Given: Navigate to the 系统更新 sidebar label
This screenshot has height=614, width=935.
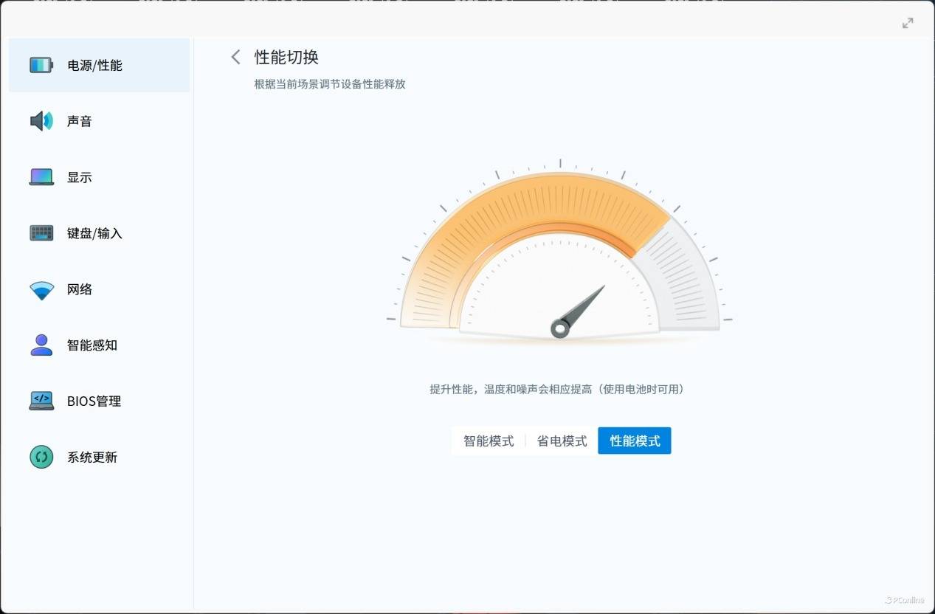Looking at the screenshot, I should [92, 457].
